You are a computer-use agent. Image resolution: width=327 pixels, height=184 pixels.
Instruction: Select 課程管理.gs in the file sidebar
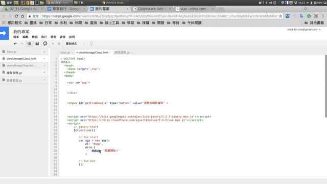pos(14,73)
